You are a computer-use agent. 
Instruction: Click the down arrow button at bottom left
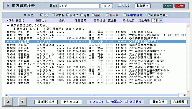click(22, 102)
